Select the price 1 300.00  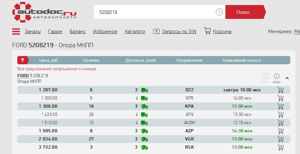pos(49,98)
